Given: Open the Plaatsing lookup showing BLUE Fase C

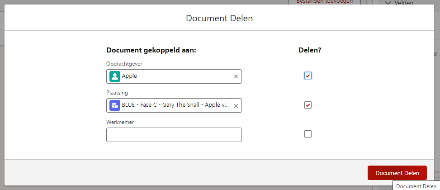Looking at the screenshot, I should [176, 105].
